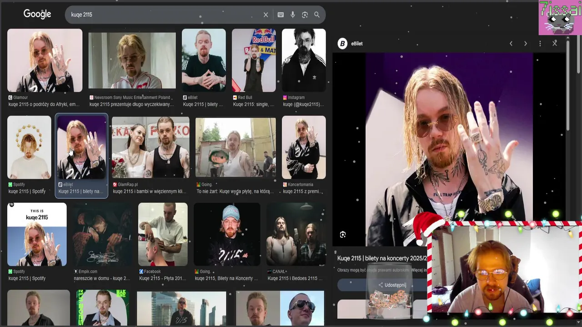Run search with the magnifying glass icon

pos(317,15)
